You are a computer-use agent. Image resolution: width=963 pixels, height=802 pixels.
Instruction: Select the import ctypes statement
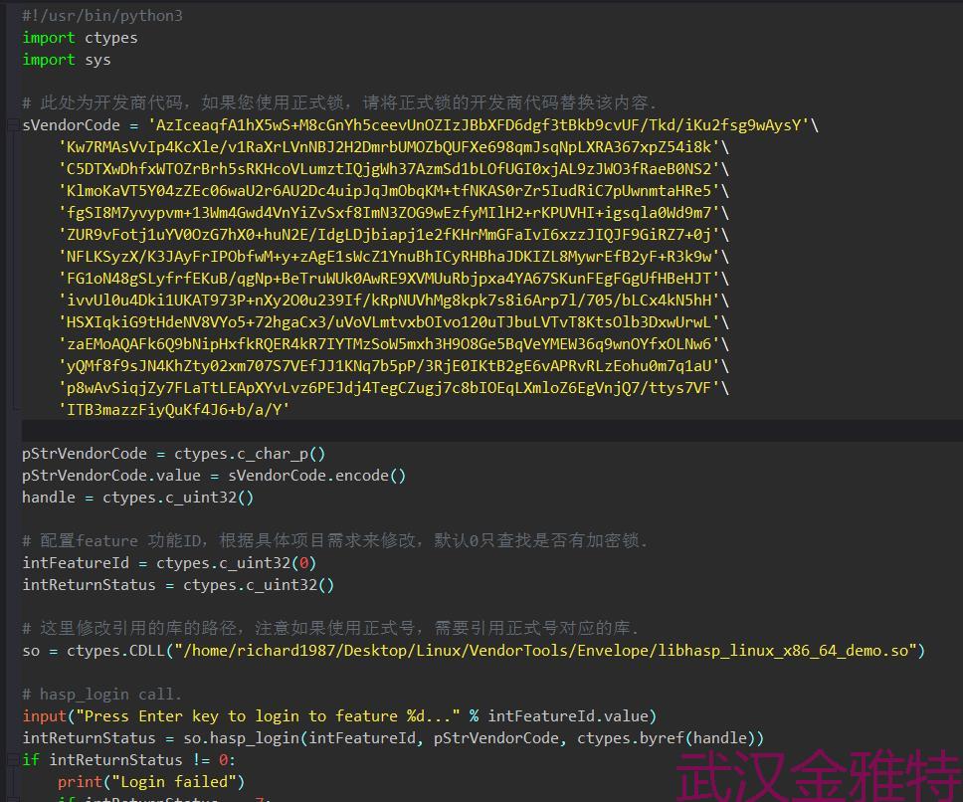[80, 37]
